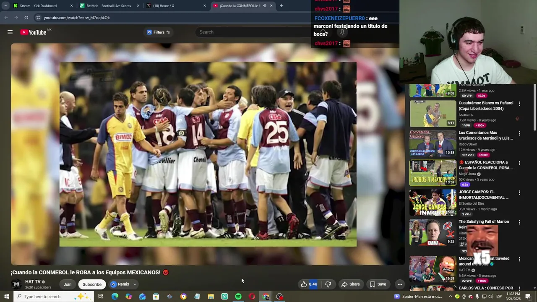Open Cuauhtémoc Blanco vs Peñarol title link
537x302 pixels.
point(486,106)
